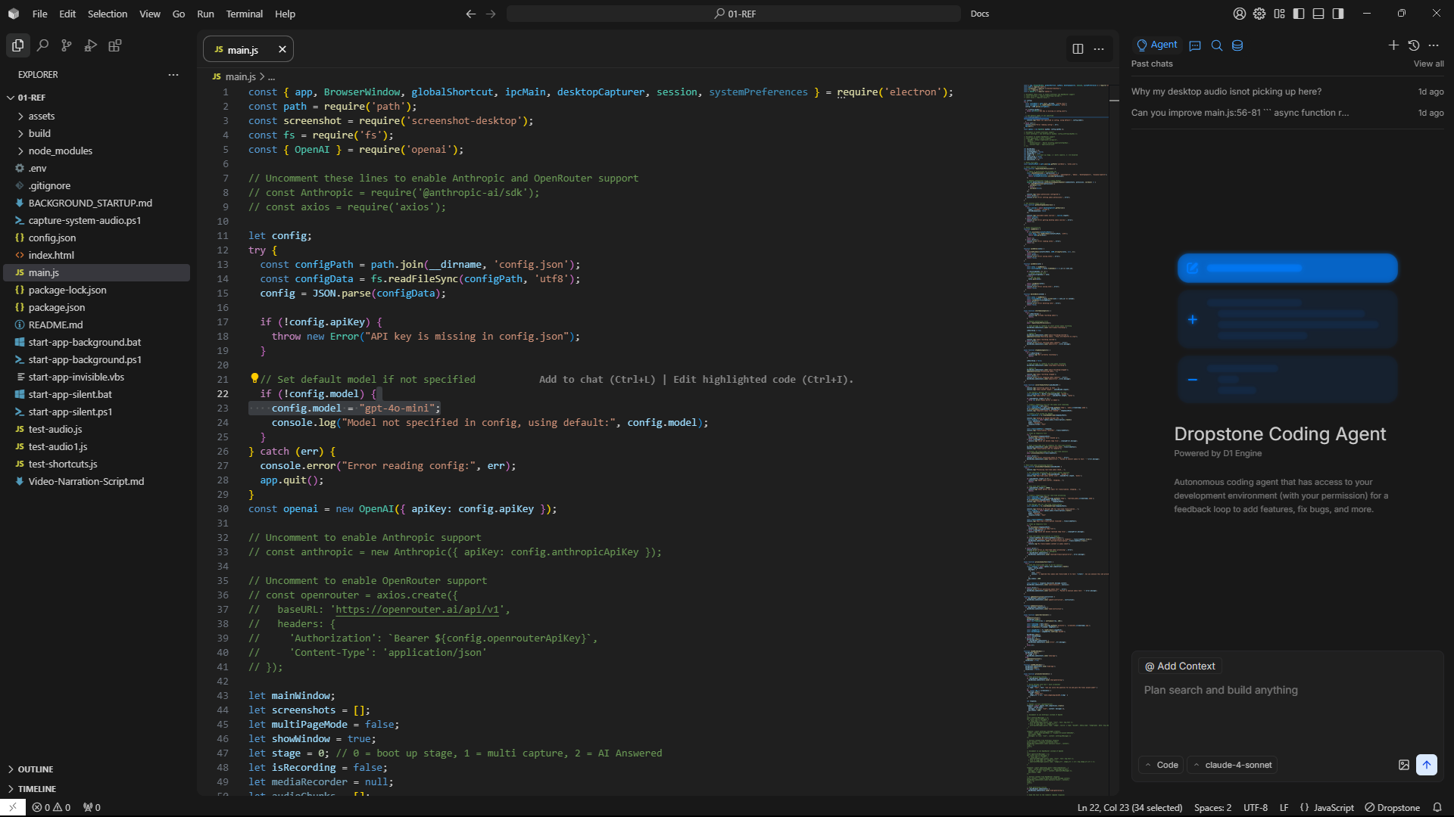Start a new chat with plus icon

coord(1393,45)
